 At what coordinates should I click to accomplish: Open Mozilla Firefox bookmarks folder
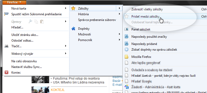coord(141,57)
